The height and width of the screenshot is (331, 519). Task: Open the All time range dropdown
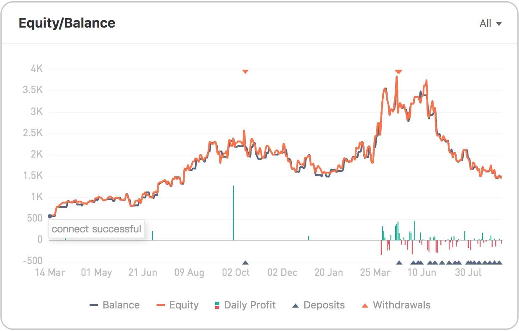click(491, 23)
